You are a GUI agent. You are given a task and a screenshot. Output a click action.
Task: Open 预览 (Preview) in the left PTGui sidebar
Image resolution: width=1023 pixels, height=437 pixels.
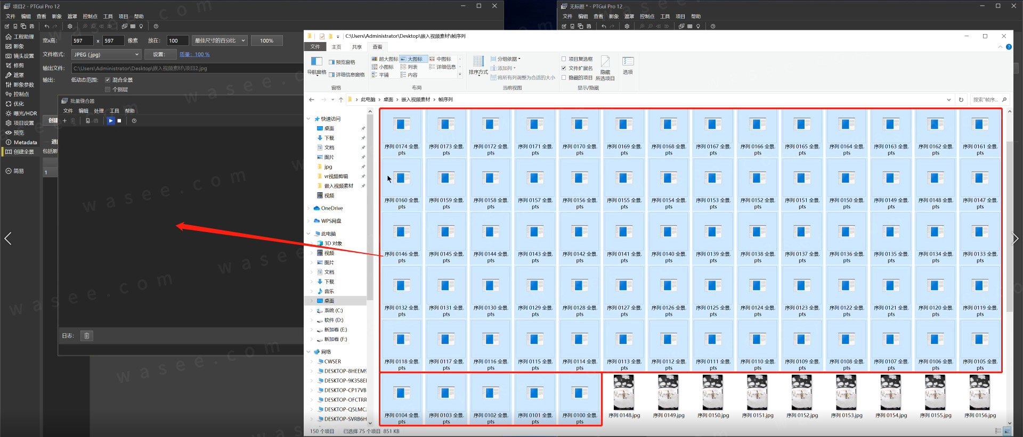click(15, 133)
